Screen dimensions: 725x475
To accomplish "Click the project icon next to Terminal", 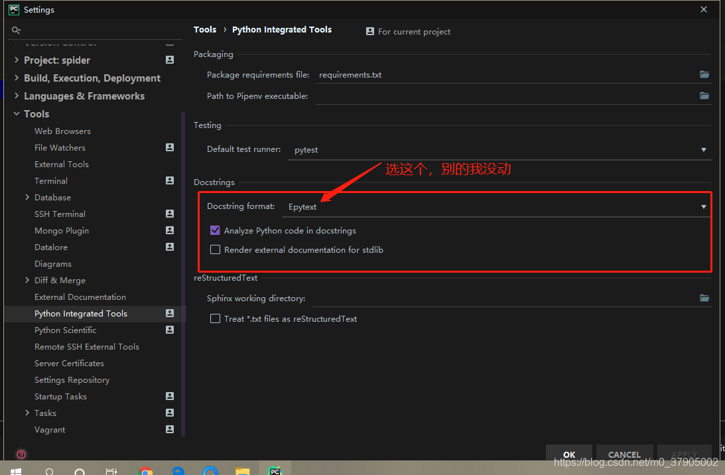I will click(170, 180).
